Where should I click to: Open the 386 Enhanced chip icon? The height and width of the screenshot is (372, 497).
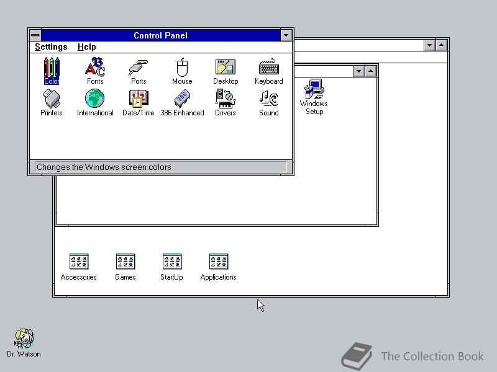pos(182,103)
